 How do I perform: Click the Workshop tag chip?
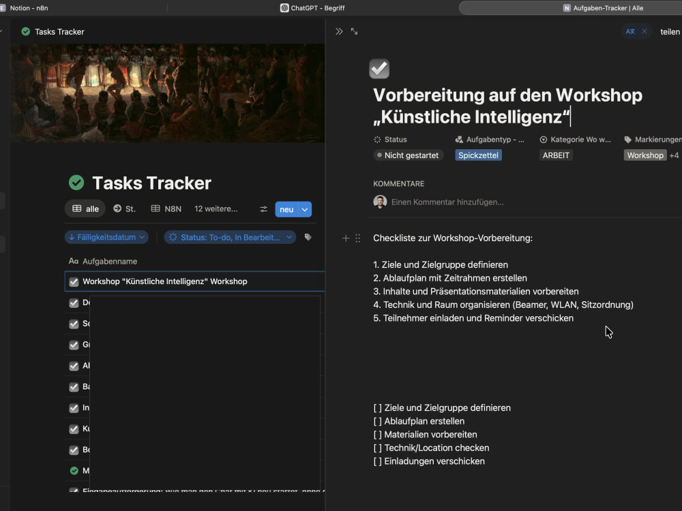(x=645, y=155)
